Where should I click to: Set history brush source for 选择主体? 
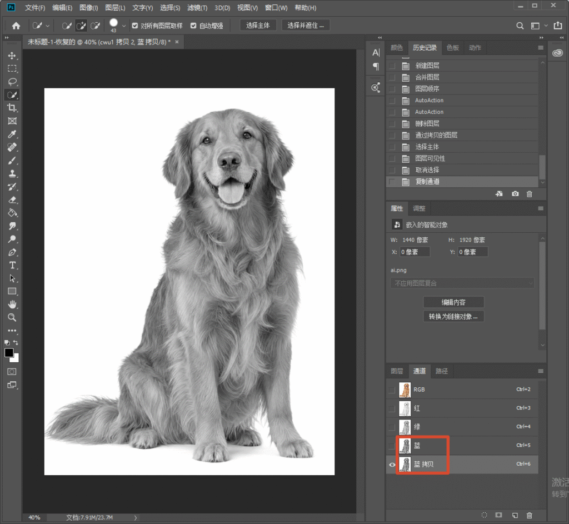pos(392,147)
